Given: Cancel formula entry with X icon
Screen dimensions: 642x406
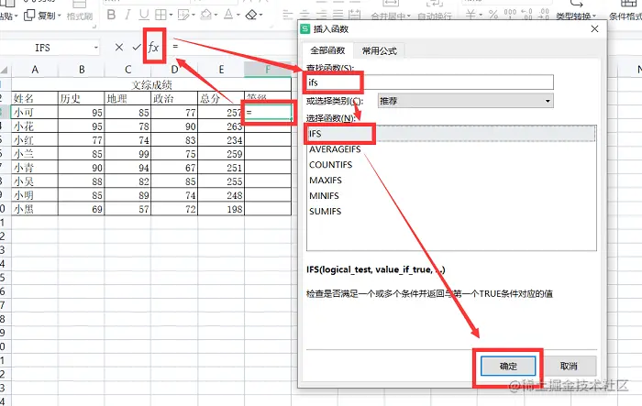Looking at the screenshot, I should click(x=119, y=47).
